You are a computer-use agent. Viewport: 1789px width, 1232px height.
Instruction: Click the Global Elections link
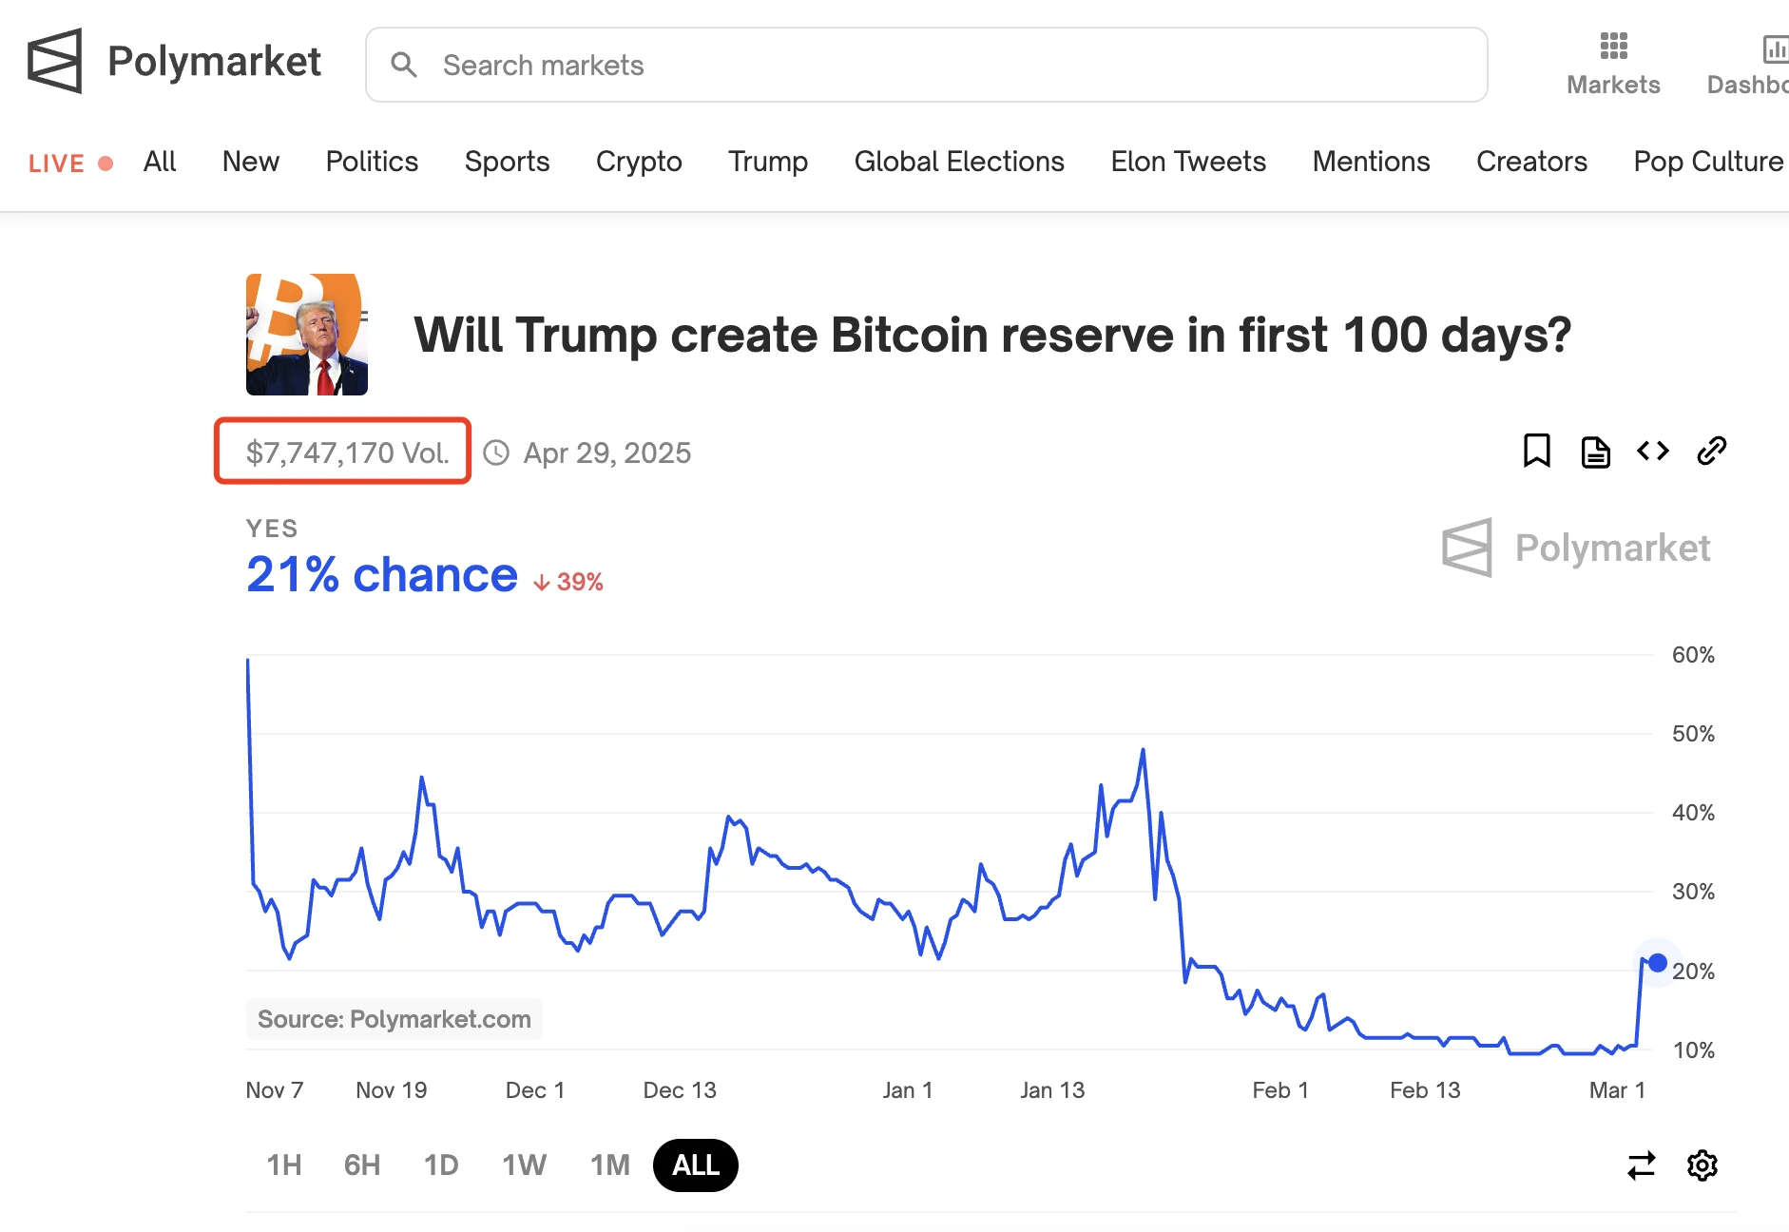click(x=959, y=162)
